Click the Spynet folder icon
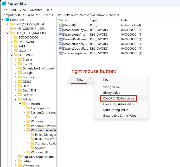180x167 pixels. [x=33, y=148]
